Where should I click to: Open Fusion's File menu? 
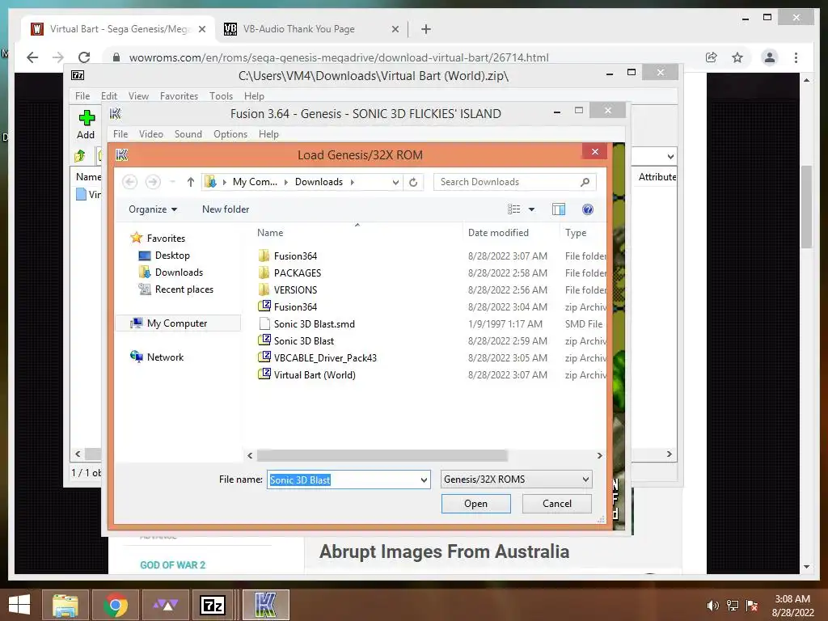pyautogui.click(x=120, y=135)
